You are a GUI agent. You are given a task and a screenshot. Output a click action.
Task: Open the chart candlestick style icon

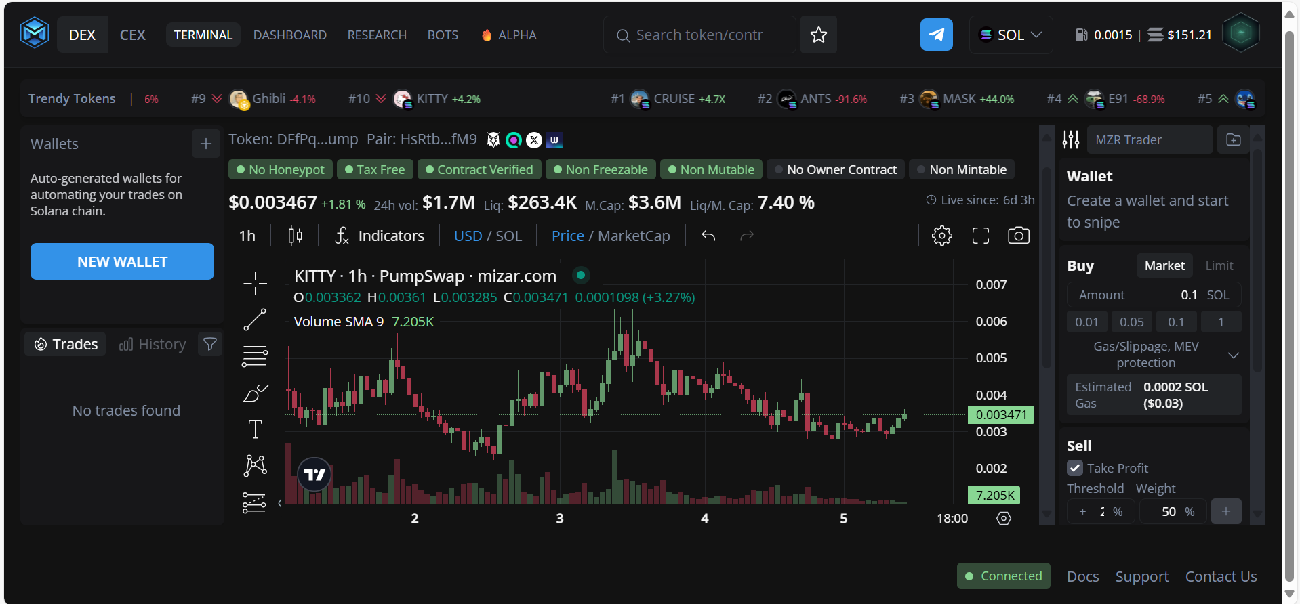click(295, 236)
